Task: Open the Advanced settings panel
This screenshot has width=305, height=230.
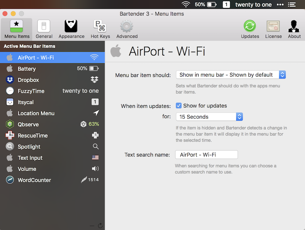Action: tap(127, 29)
